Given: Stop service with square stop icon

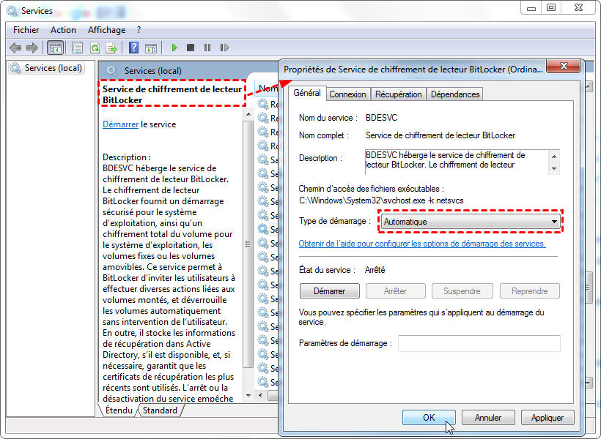Looking at the screenshot, I should point(191,48).
